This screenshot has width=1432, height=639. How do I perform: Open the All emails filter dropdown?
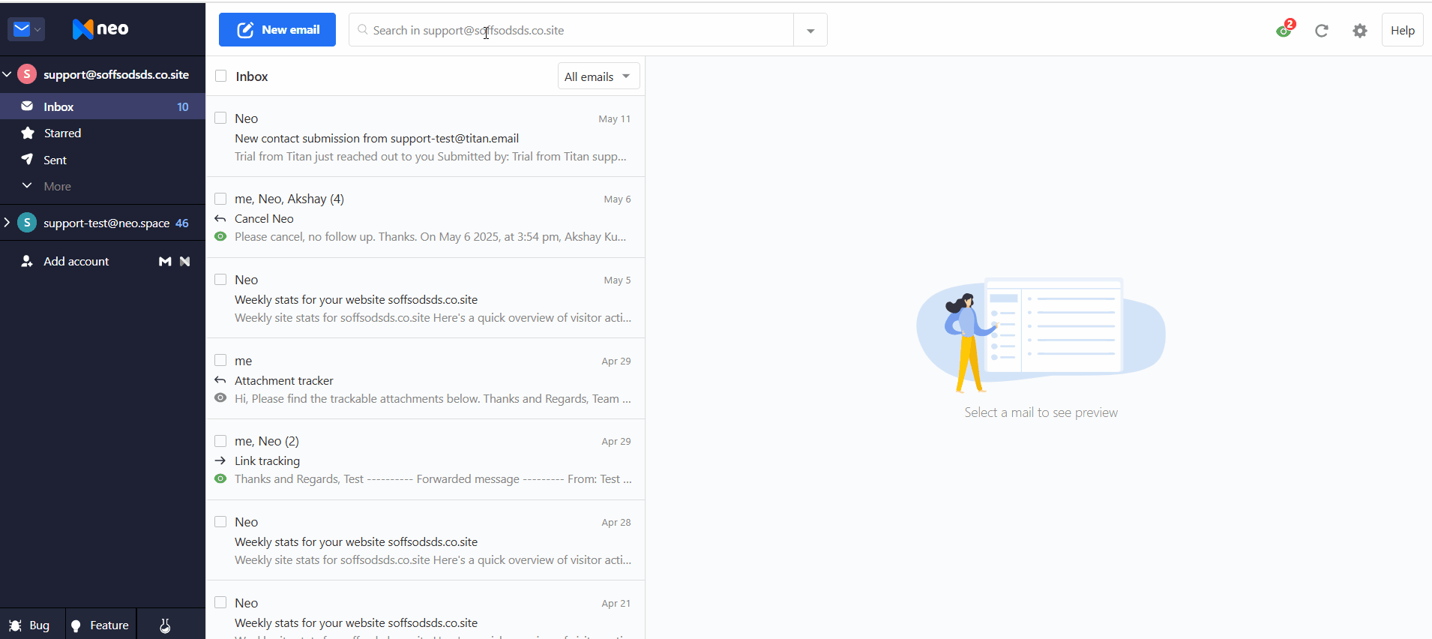[x=598, y=76]
